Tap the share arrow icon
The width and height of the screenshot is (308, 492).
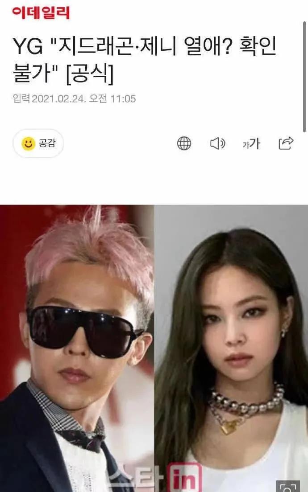(286, 143)
